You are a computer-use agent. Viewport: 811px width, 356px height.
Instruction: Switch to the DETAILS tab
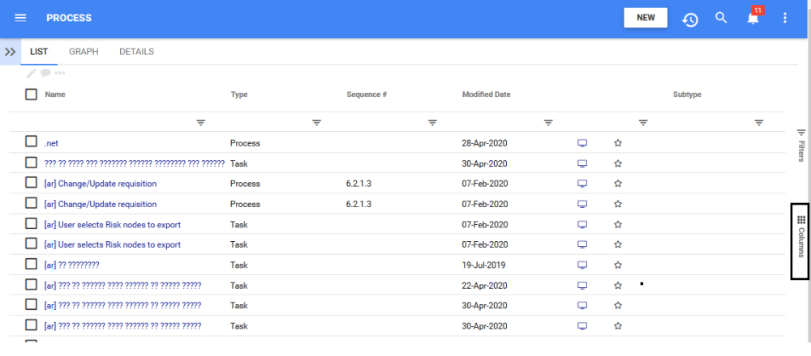(136, 52)
